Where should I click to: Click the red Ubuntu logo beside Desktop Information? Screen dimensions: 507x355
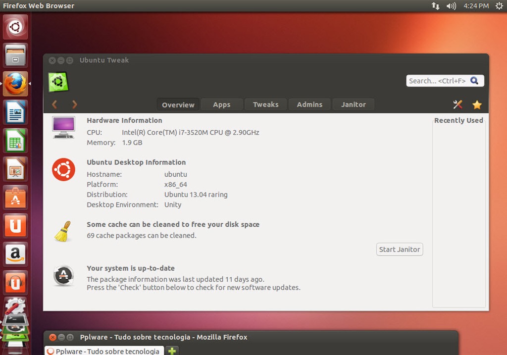click(64, 169)
